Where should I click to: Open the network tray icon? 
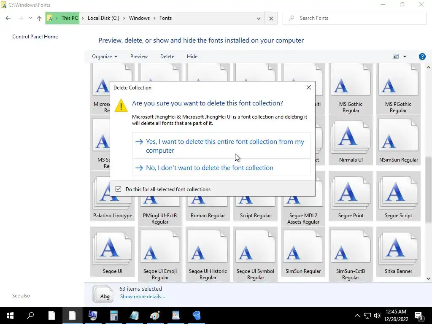[367, 316]
